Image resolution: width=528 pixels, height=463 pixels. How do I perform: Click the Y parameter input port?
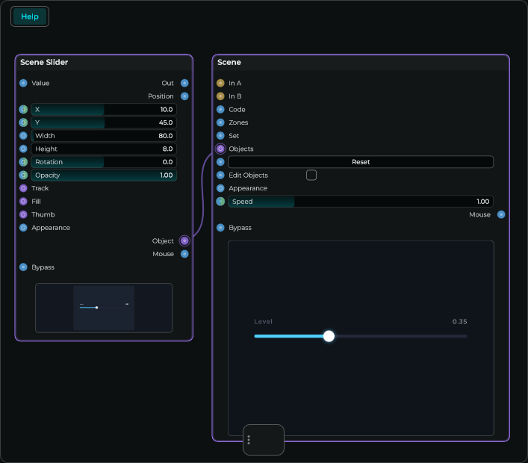click(23, 122)
